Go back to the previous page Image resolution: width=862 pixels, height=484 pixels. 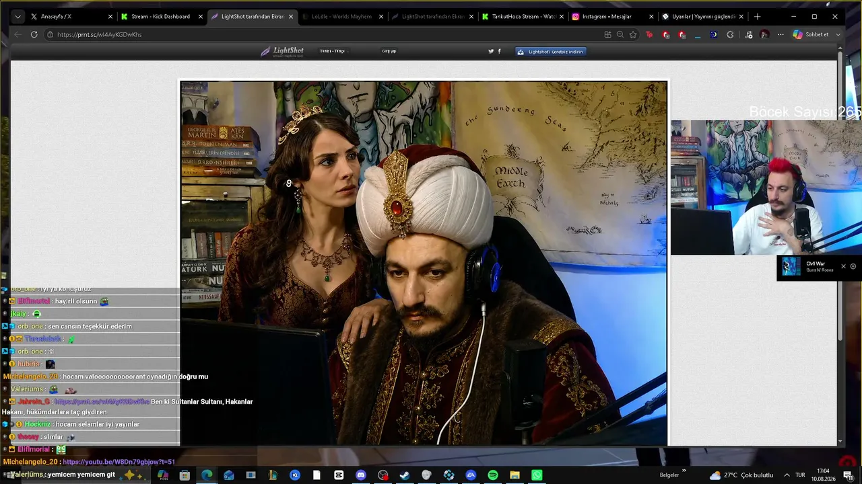[x=18, y=34]
